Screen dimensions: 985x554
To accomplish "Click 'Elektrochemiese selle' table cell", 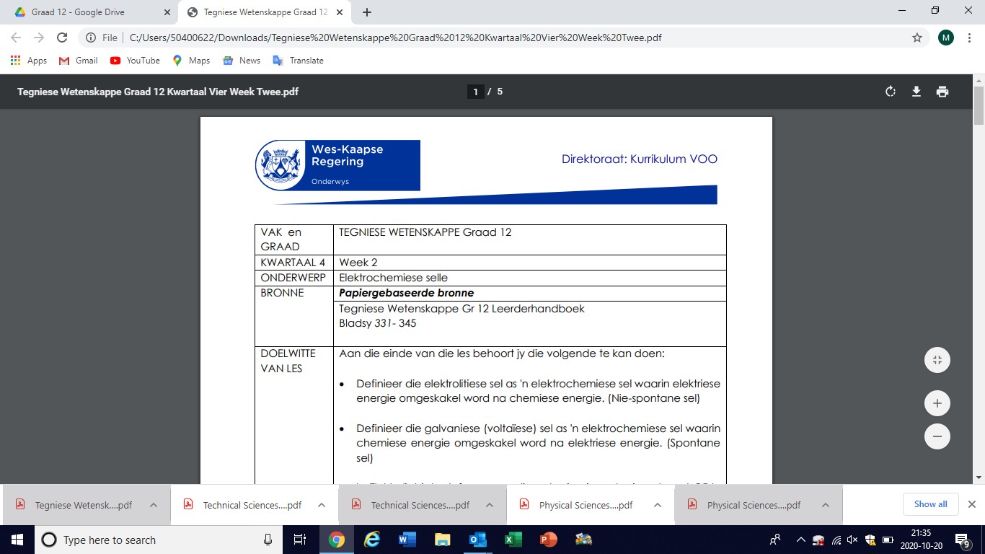I will point(529,278).
